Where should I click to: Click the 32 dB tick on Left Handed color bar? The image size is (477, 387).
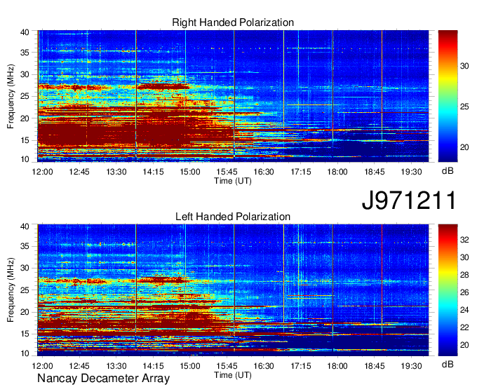[464, 240]
